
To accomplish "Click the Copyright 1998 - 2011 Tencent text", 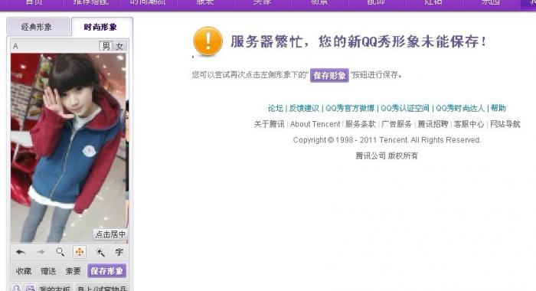I will tap(387, 140).
